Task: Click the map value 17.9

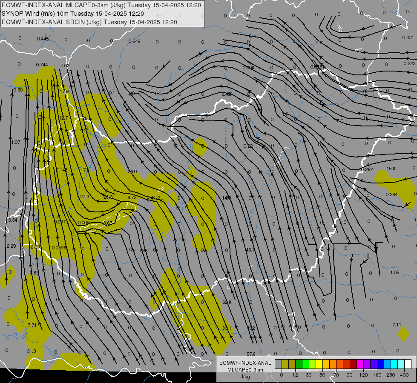Action: (x=64, y=91)
